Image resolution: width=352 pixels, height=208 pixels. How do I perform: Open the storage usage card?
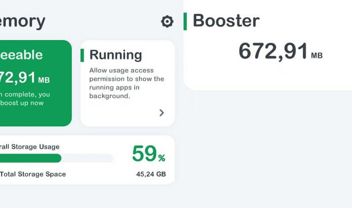coord(87,160)
